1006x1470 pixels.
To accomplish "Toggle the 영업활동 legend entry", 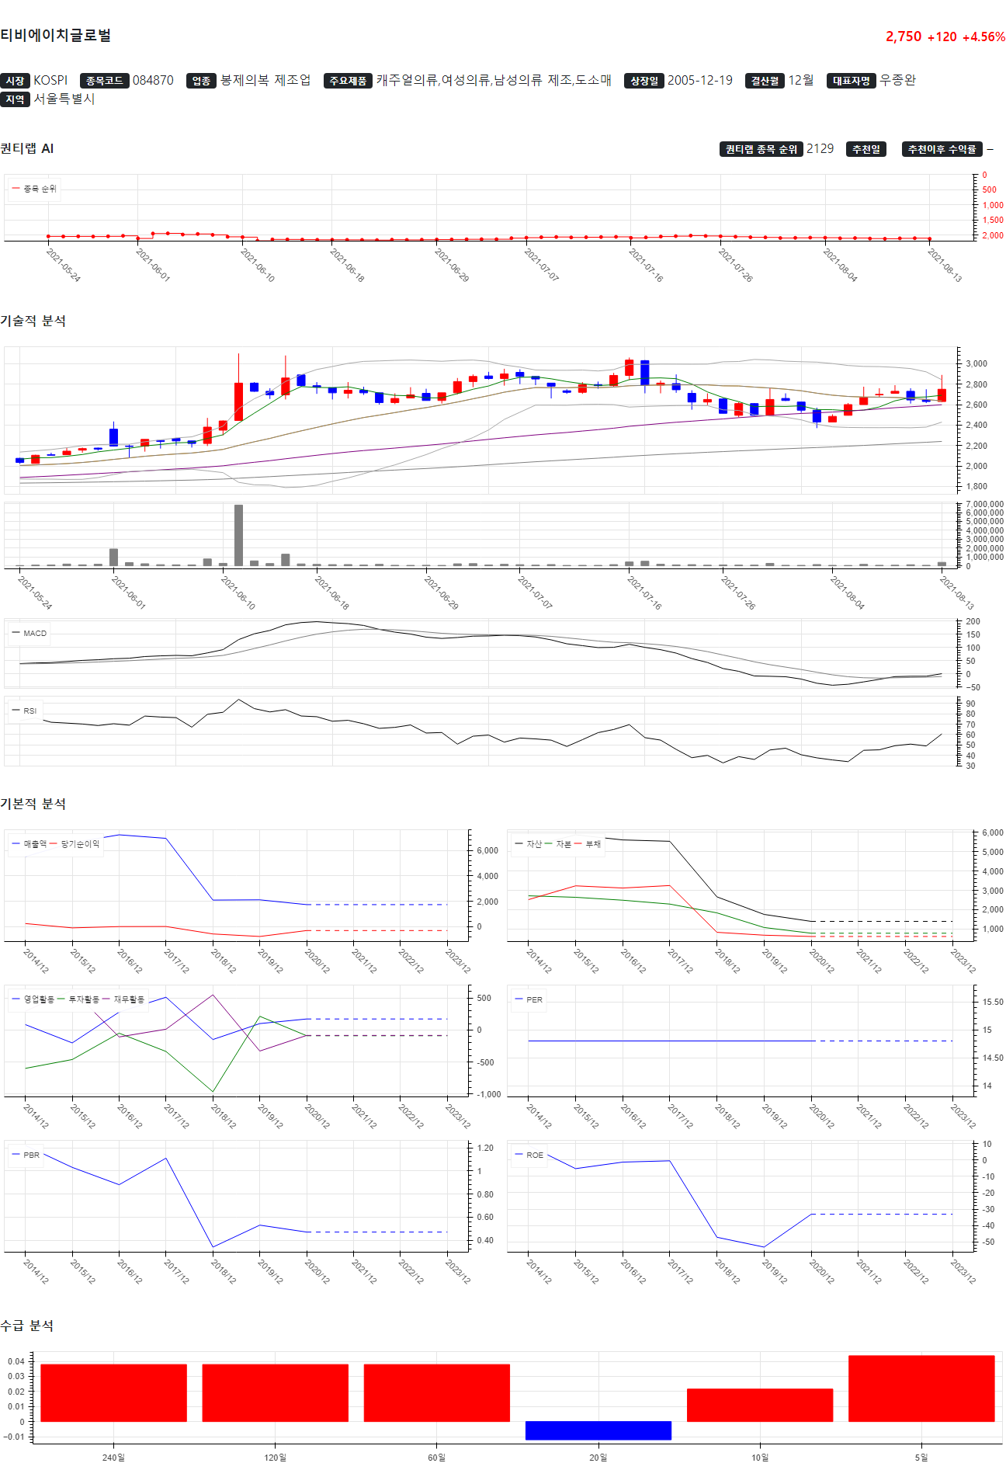I will point(33,999).
